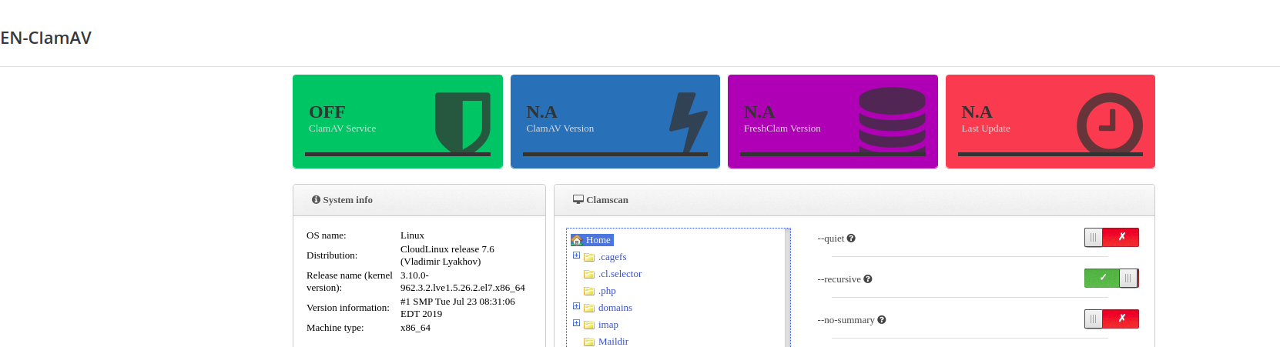Expand the domains folder in tree
The width and height of the screenshot is (1280, 347).
pyautogui.click(x=576, y=306)
